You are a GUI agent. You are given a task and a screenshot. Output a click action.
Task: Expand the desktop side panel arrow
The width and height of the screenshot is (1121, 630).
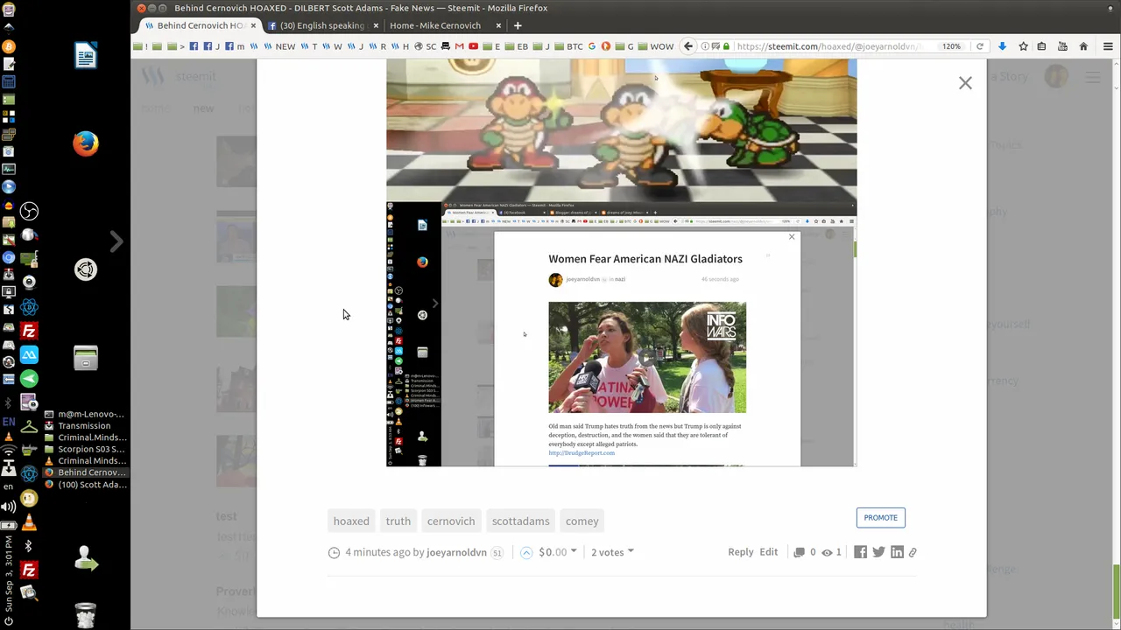click(x=116, y=241)
